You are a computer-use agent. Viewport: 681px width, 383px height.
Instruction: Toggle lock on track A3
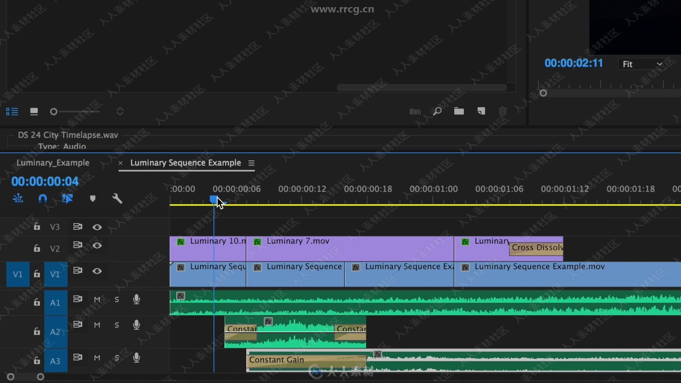tap(37, 361)
